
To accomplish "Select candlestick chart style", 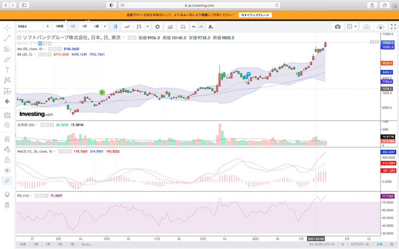I will [115, 26].
